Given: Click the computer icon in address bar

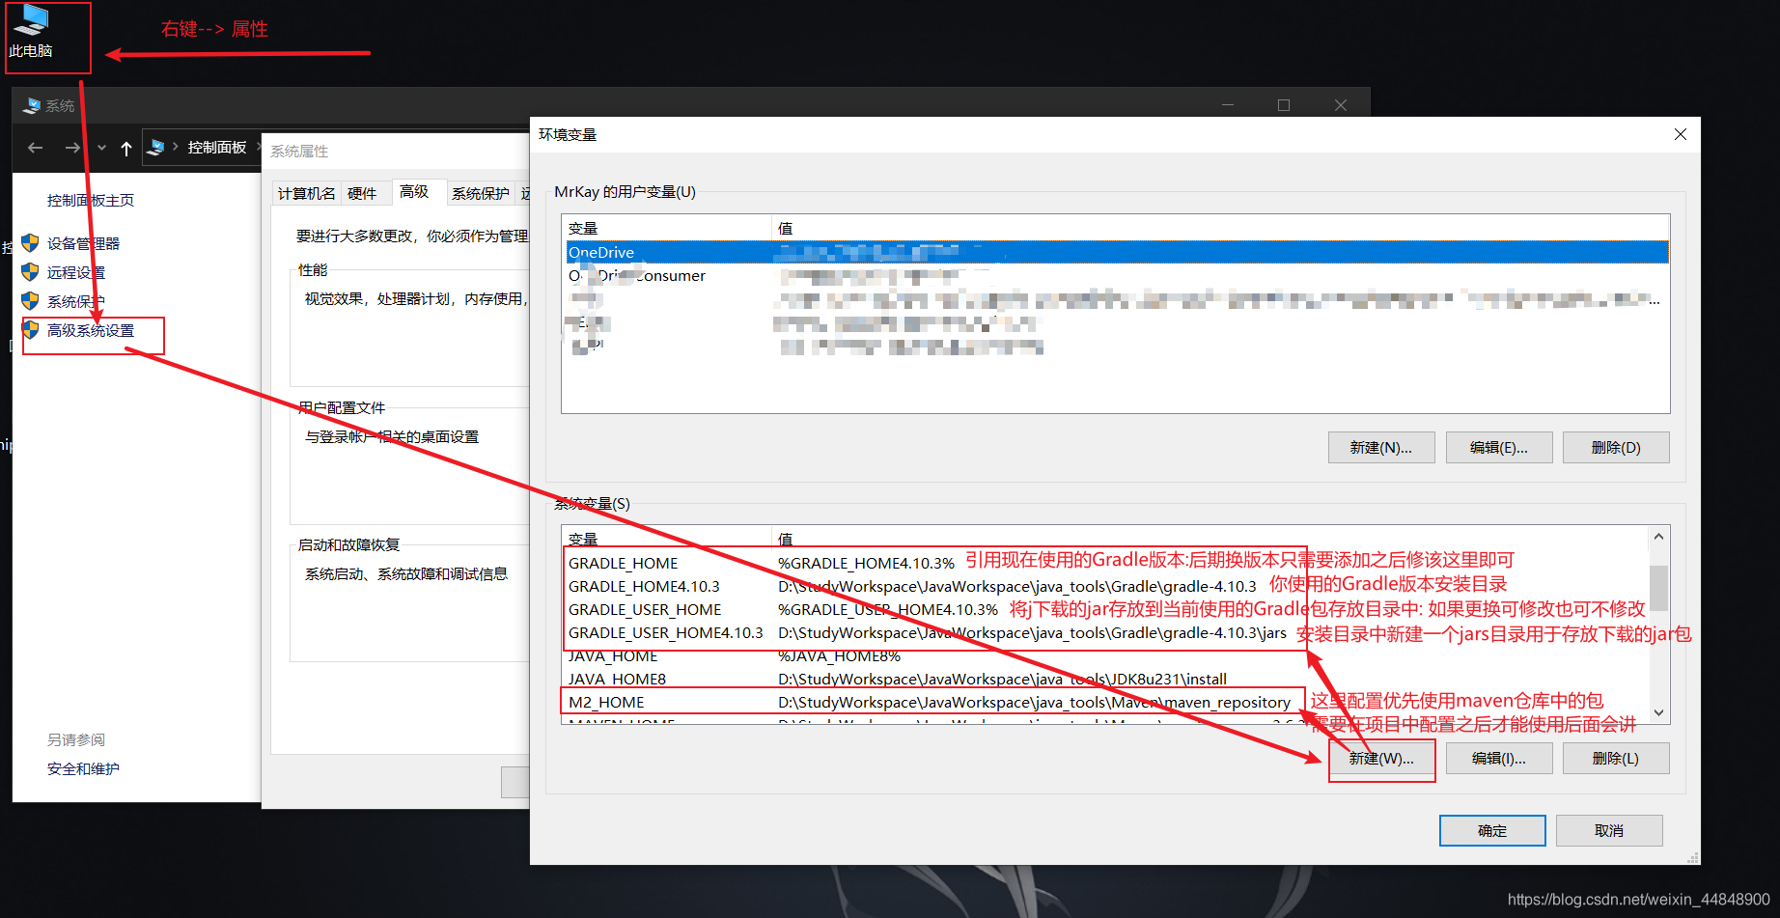Looking at the screenshot, I should point(155,147).
